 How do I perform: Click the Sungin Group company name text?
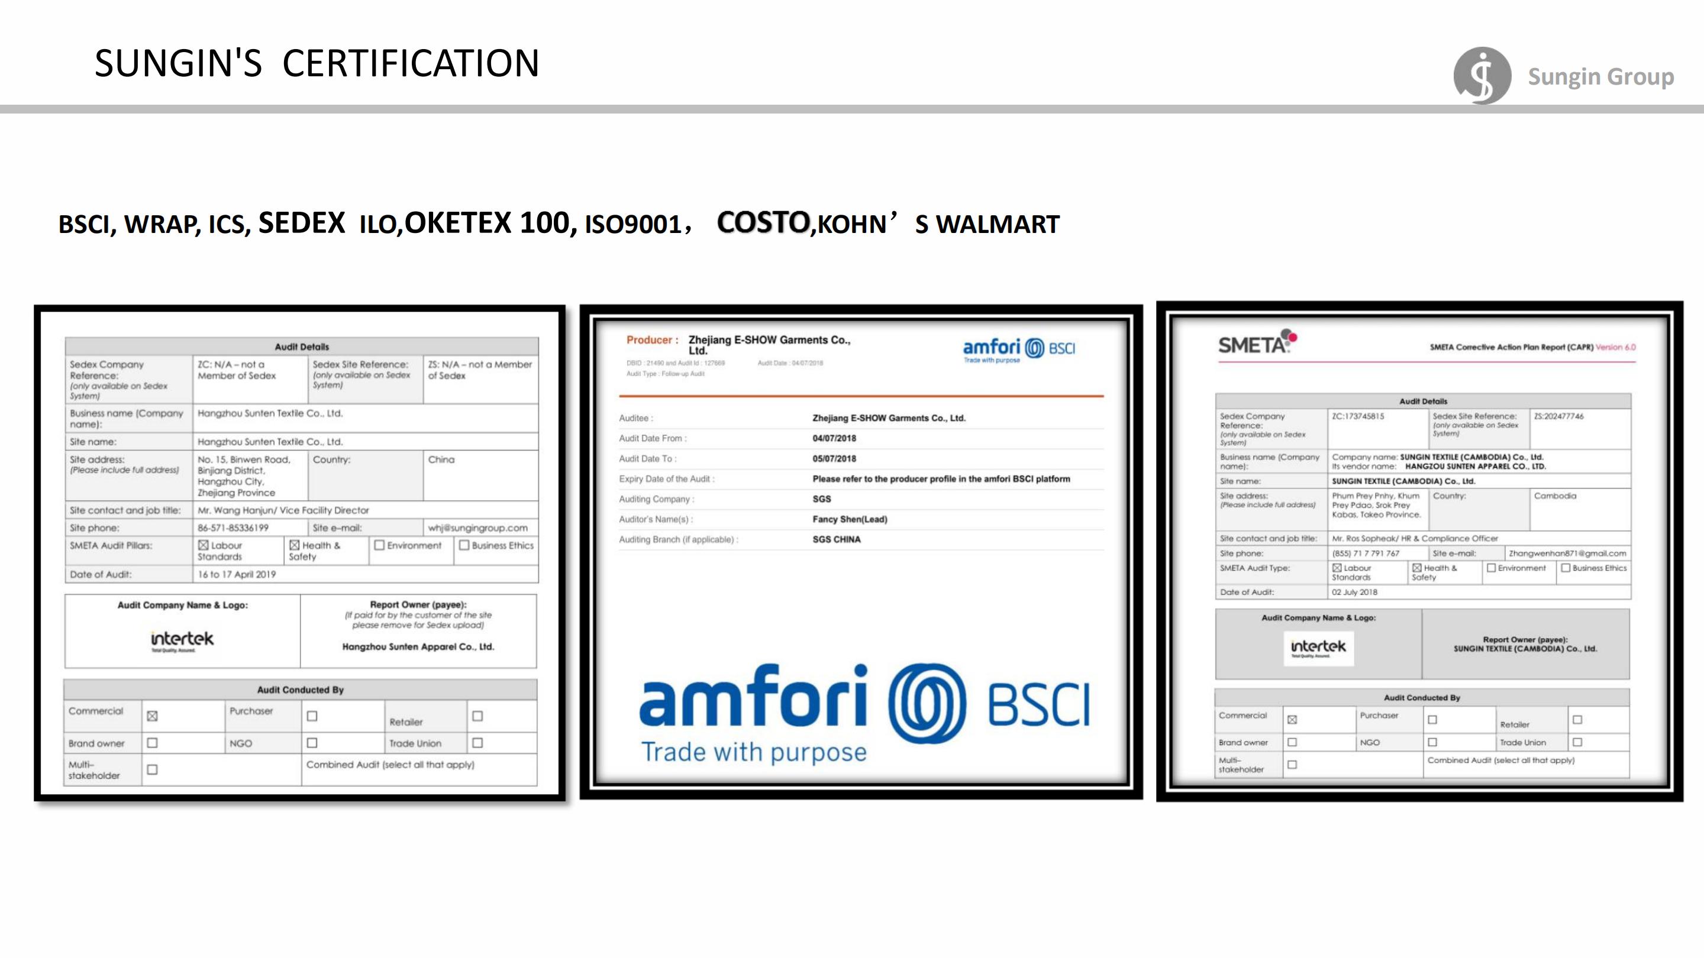coord(1601,77)
